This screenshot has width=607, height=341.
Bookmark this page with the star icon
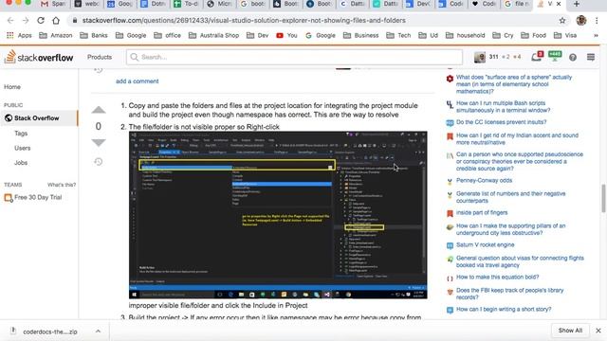coord(562,21)
